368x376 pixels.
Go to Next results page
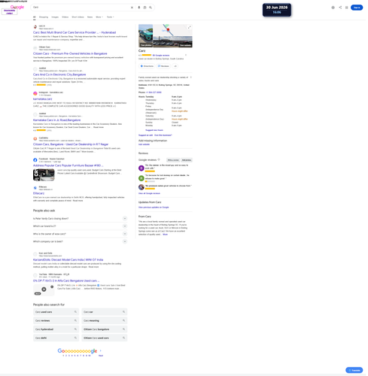pyautogui.click(x=101, y=356)
